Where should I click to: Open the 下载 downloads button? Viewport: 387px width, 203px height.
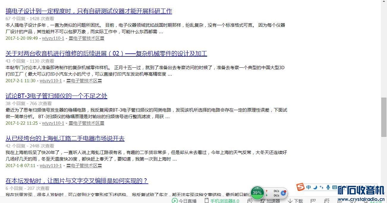point(295,201)
